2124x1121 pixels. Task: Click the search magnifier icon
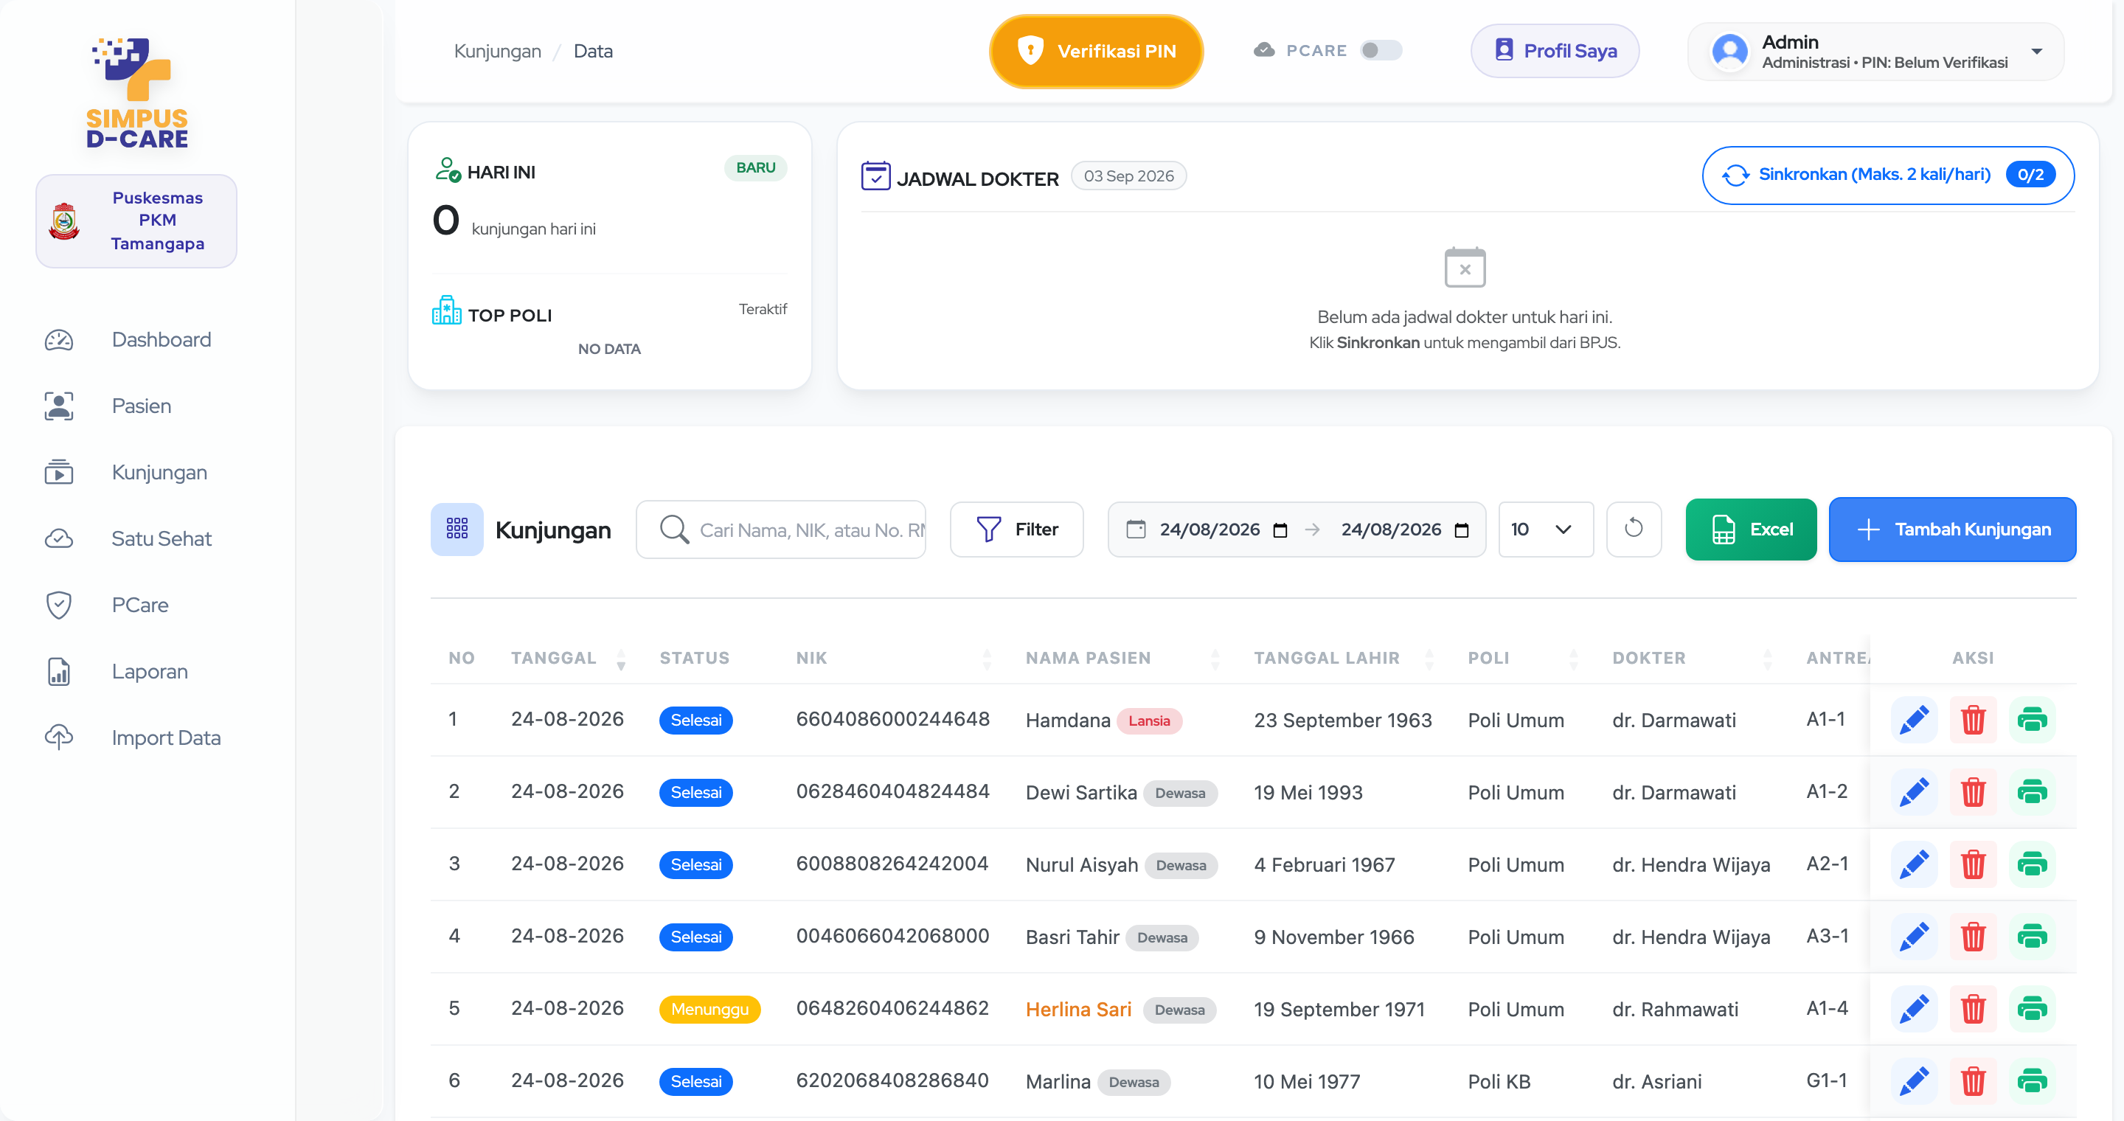point(673,530)
